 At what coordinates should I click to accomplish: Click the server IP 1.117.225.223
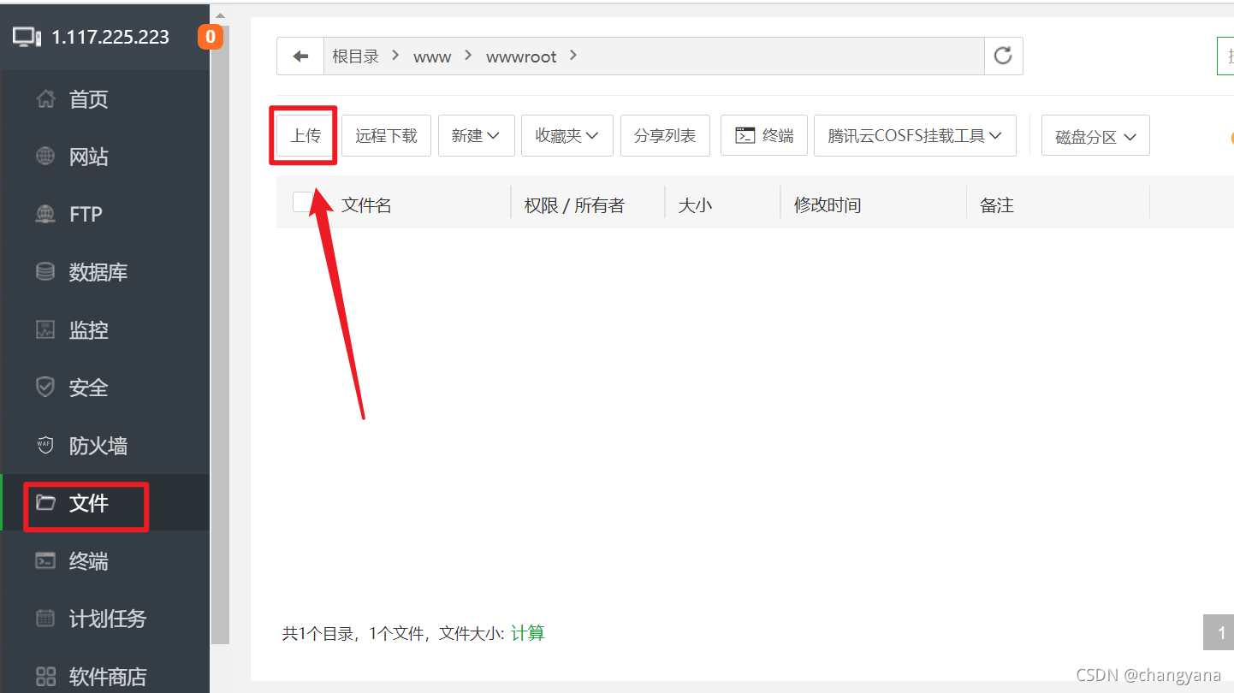coord(110,37)
